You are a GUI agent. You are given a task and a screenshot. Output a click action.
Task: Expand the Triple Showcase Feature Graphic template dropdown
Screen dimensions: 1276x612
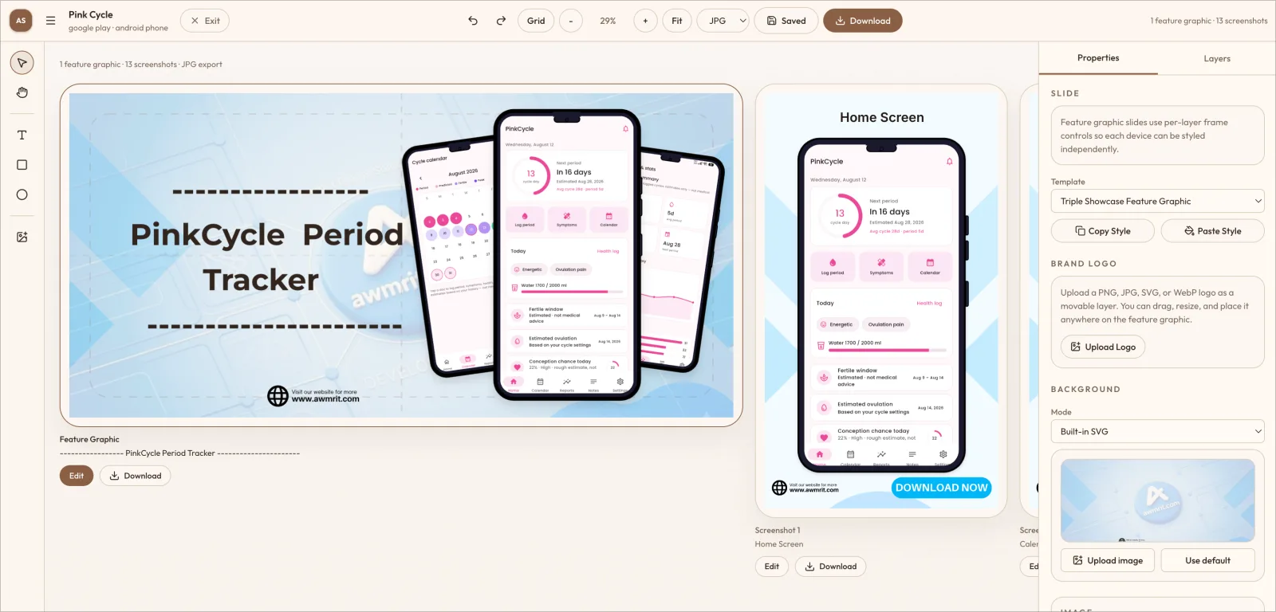click(x=1157, y=201)
